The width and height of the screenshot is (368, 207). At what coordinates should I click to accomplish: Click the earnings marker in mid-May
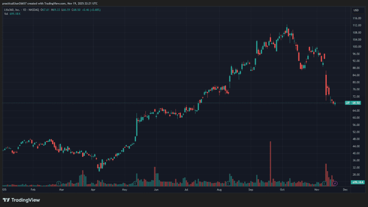tap(136, 183)
